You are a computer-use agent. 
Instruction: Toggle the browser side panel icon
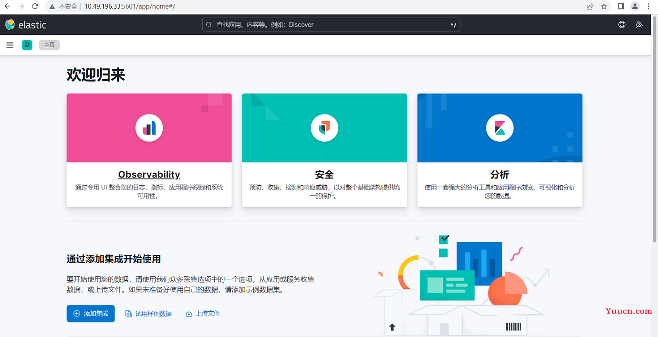pos(621,6)
